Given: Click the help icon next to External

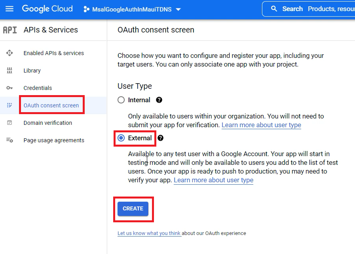Looking at the screenshot, I should (x=161, y=138).
